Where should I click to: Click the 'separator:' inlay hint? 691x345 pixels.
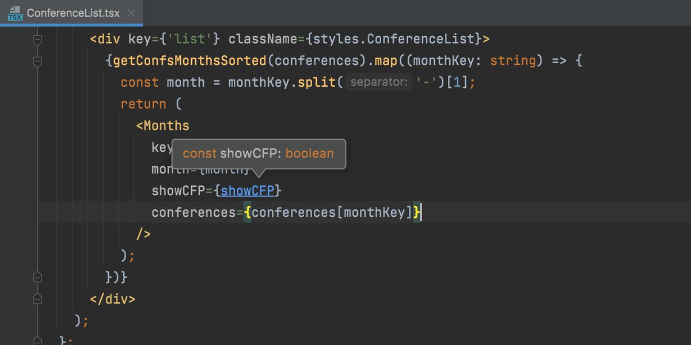pos(378,82)
